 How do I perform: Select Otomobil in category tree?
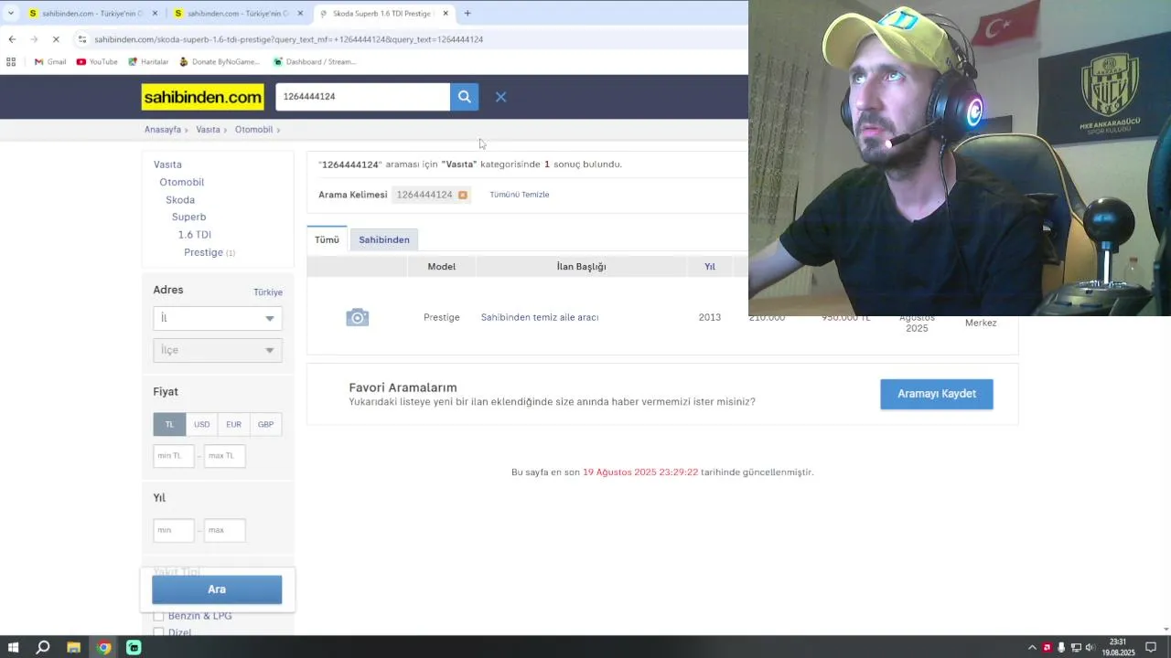pyautogui.click(x=181, y=182)
